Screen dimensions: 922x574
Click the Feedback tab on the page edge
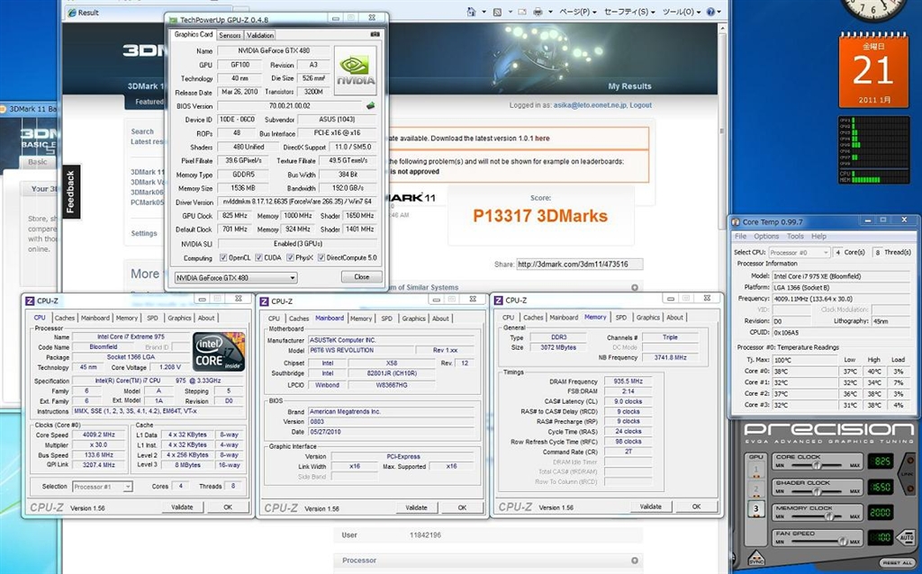70,192
